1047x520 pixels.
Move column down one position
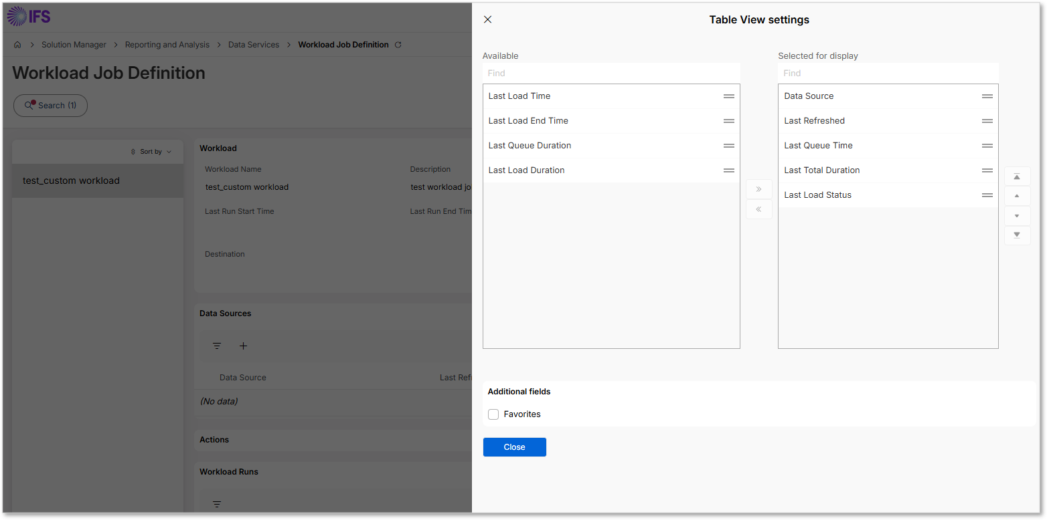1017,216
